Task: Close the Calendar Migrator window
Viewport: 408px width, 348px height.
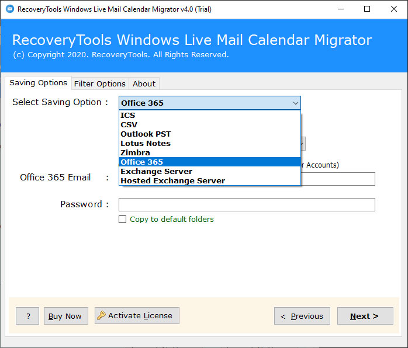Action: (394, 9)
